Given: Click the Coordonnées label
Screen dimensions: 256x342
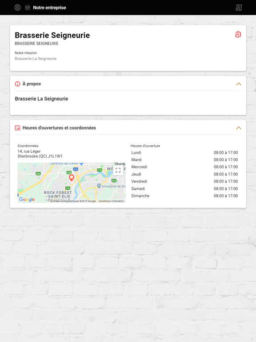Looking at the screenshot, I should (x=28, y=146).
